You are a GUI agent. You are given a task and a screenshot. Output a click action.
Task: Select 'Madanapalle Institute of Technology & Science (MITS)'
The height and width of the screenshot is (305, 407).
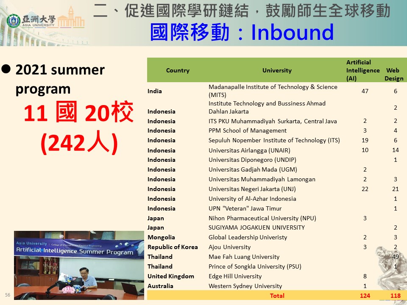click(273, 91)
